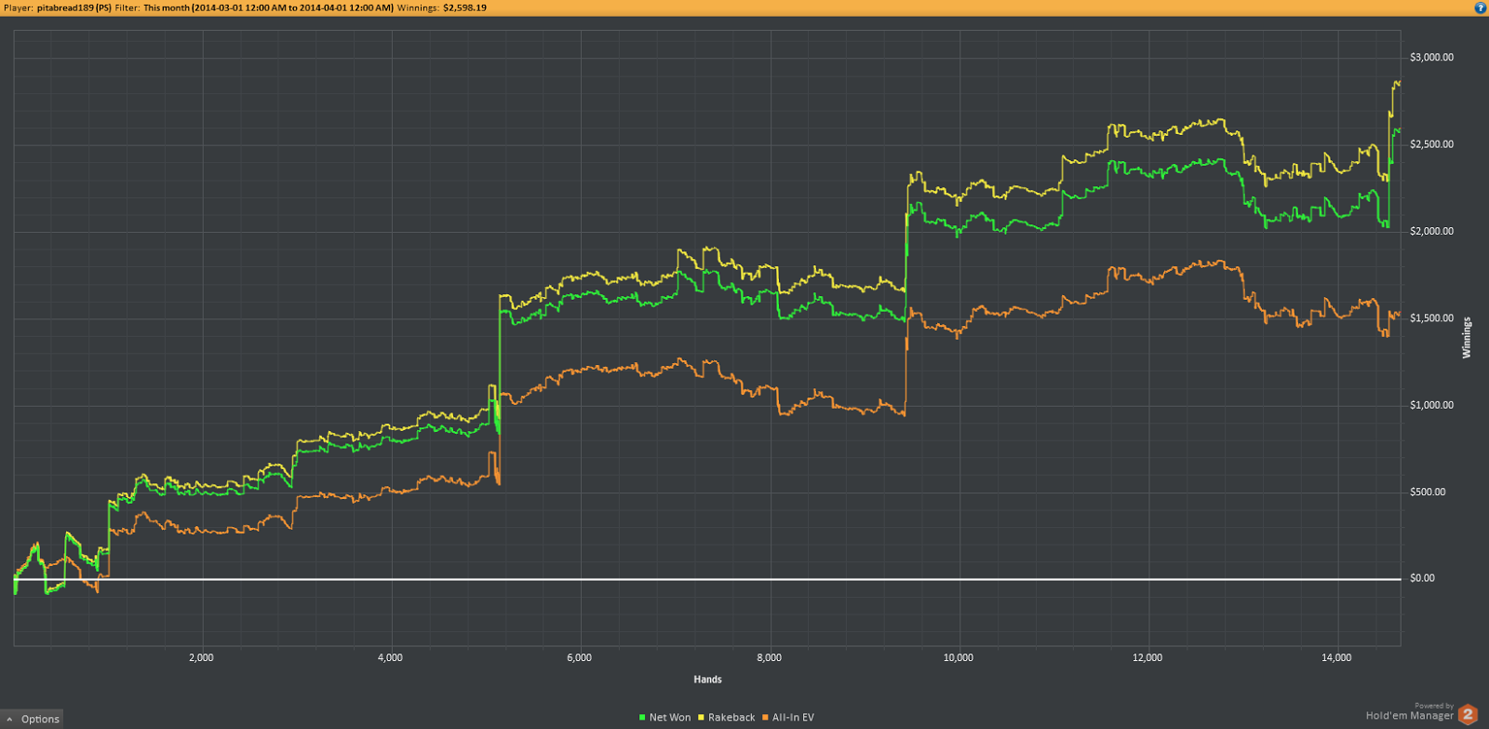Click the 'Hands' x-axis title
The height and width of the screenshot is (729, 1489).
[x=707, y=680]
